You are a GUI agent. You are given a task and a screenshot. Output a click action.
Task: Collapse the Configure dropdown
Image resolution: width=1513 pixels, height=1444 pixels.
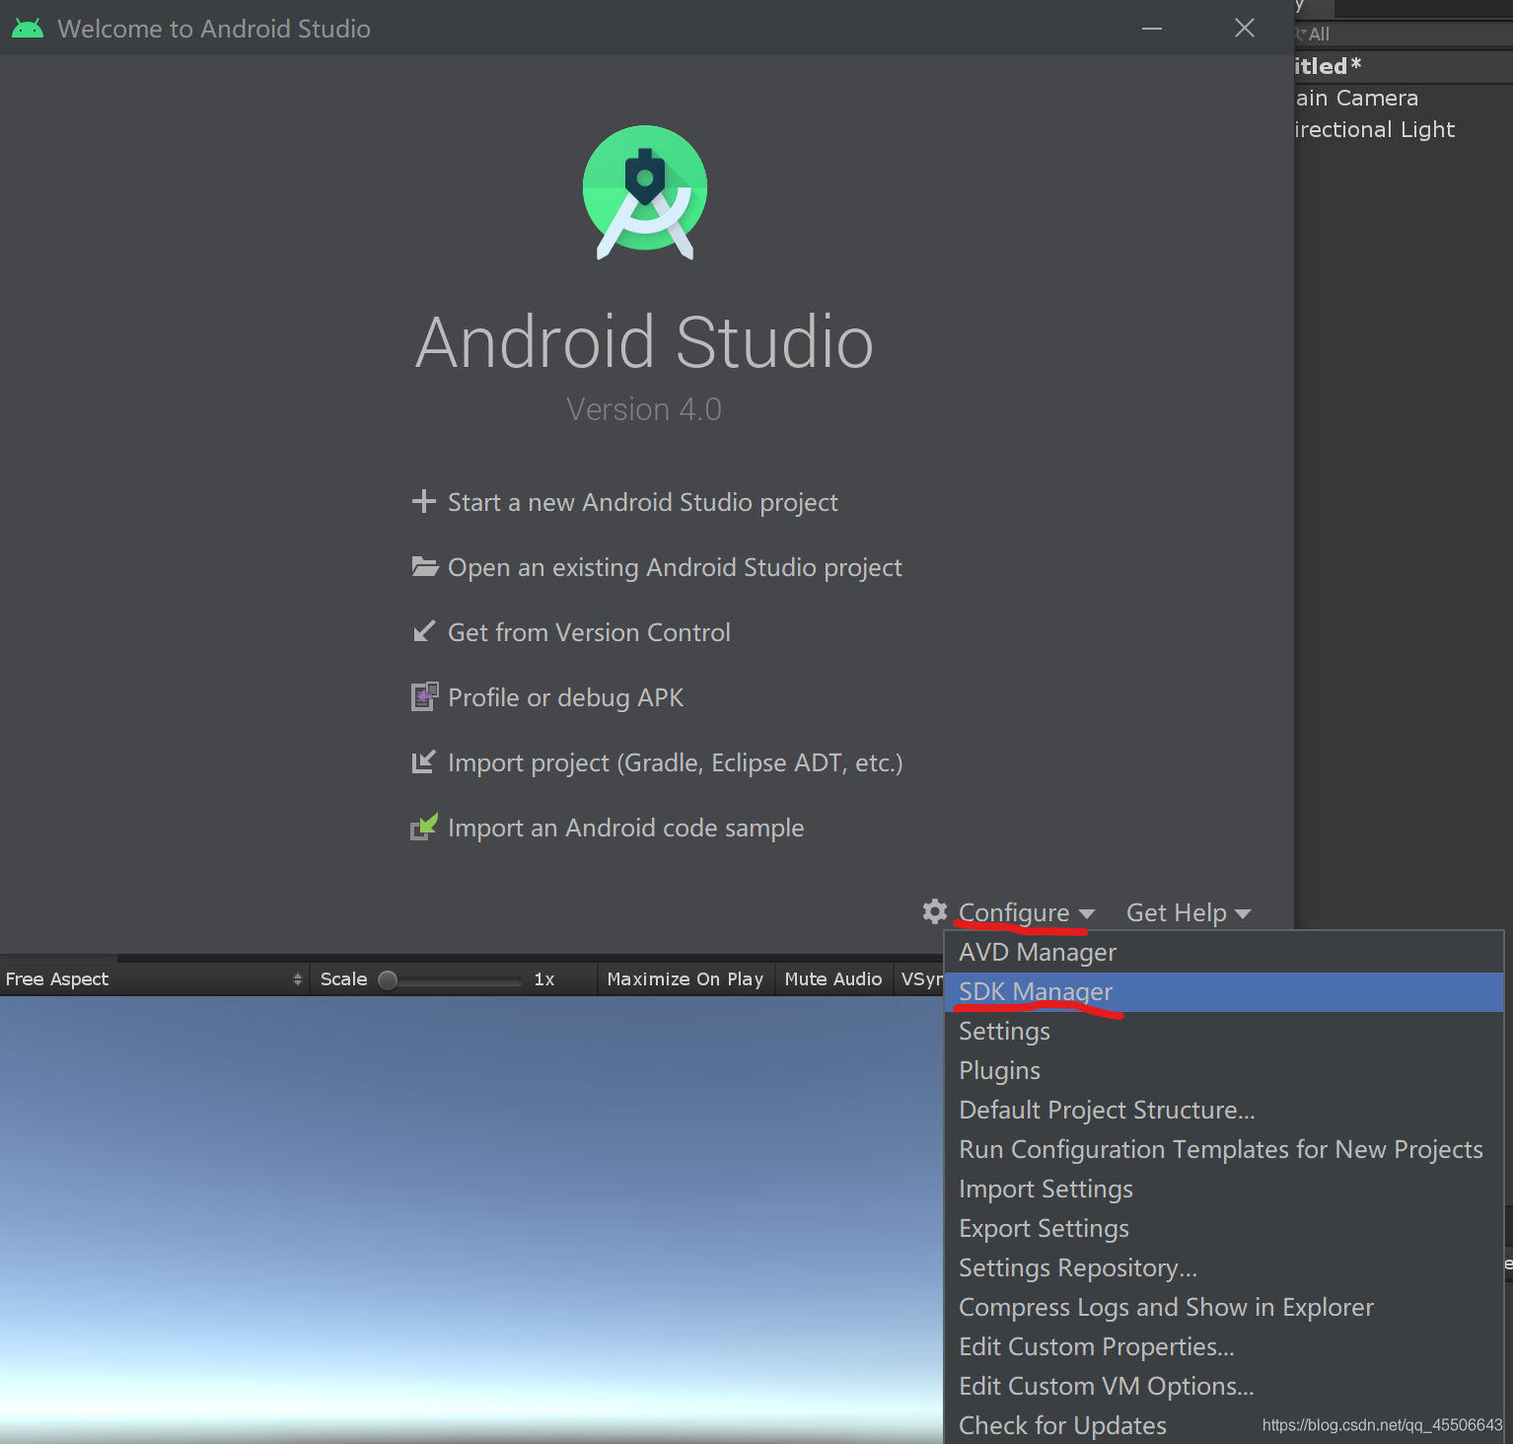pos(1026,912)
